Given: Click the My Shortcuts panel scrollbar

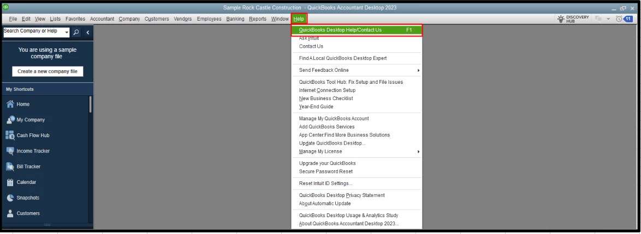Looking at the screenshot, I should pos(90,104).
